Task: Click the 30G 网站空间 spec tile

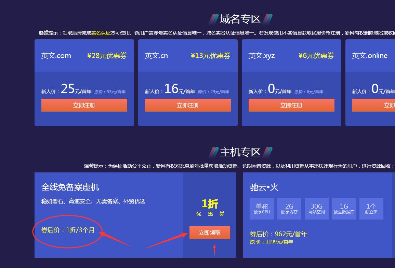Action: point(317,209)
